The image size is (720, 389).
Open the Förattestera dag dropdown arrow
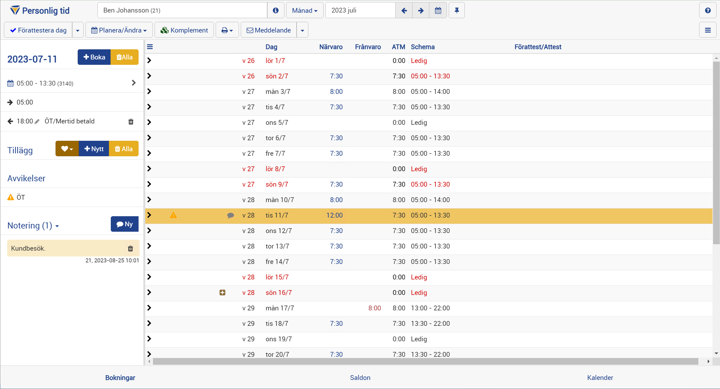(78, 30)
